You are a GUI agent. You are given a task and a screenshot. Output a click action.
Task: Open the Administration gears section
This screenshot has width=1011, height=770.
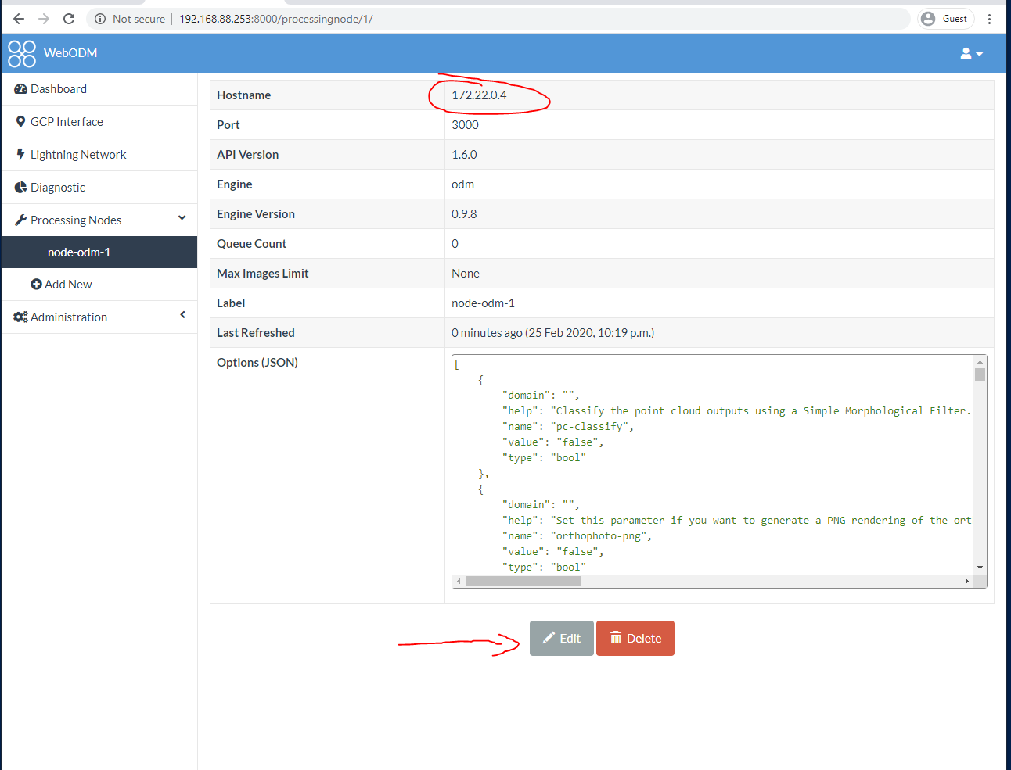pos(20,317)
